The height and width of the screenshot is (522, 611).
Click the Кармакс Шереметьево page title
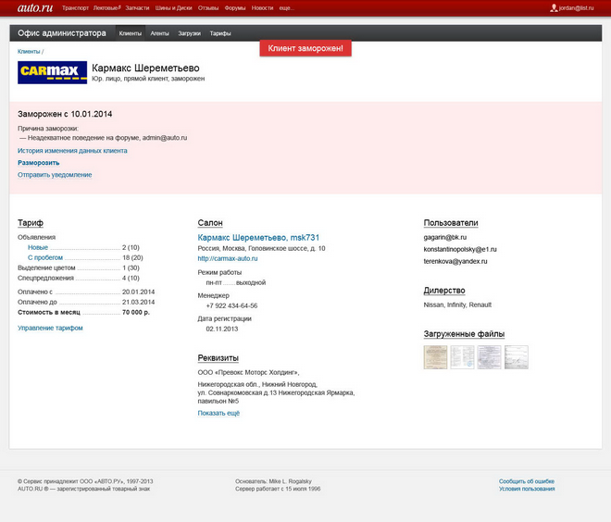(145, 68)
